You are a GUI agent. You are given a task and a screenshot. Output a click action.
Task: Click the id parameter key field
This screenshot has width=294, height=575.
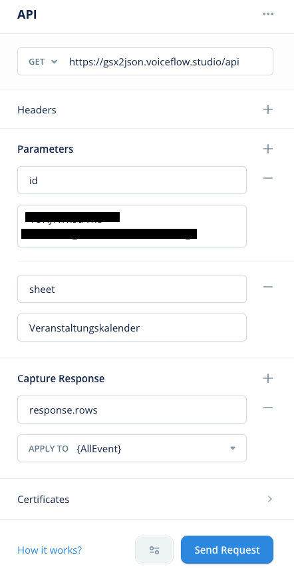(132, 180)
